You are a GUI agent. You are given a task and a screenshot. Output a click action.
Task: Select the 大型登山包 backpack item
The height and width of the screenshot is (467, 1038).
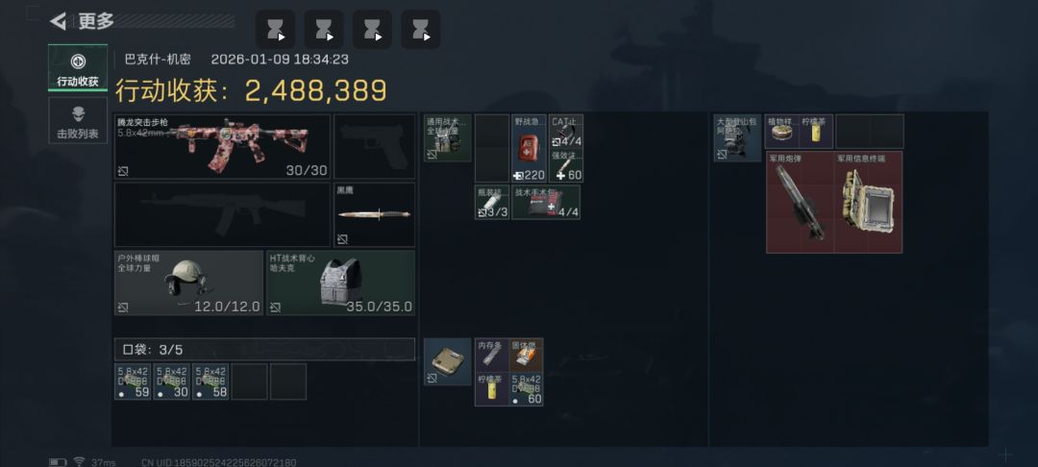tap(737, 138)
